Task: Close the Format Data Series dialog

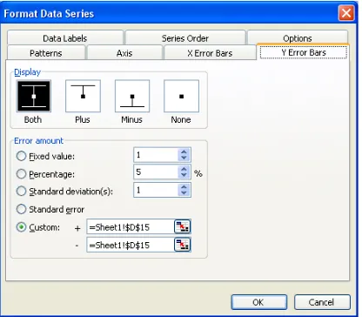Action: click(x=346, y=13)
